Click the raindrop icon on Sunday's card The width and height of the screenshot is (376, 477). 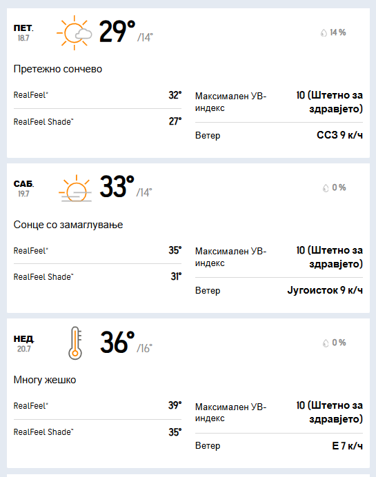click(326, 343)
